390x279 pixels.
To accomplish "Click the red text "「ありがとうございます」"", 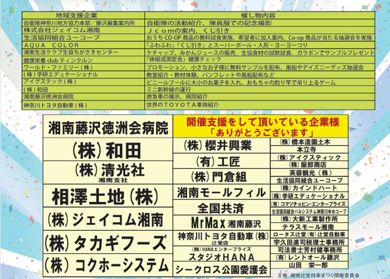I will click(x=262, y=132).
